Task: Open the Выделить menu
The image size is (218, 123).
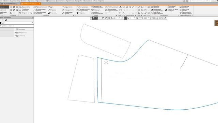Action: click(x=13, y=1)
